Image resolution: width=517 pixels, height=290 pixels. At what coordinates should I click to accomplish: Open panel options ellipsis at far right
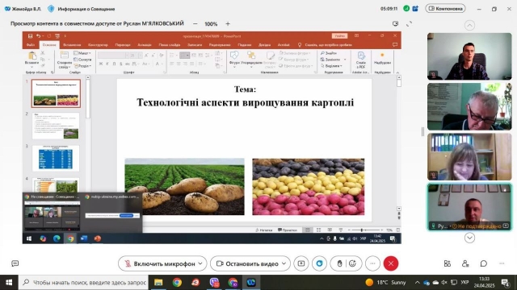502,263
